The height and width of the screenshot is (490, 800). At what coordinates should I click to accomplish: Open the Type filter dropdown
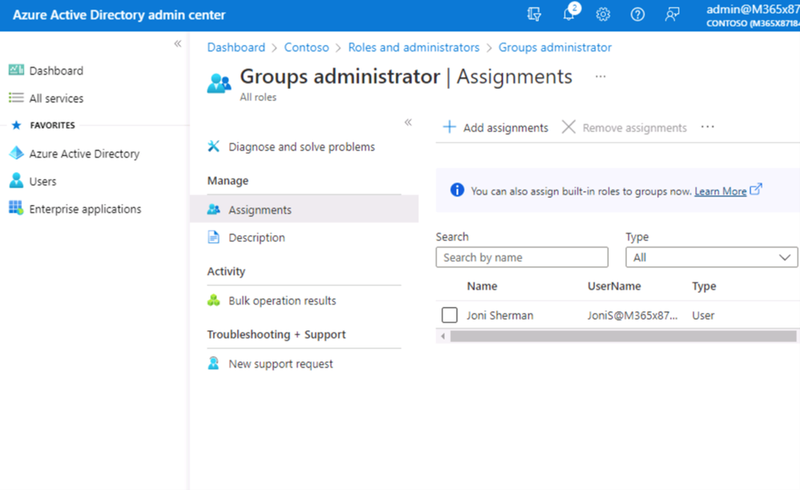(x=711, y=258)
